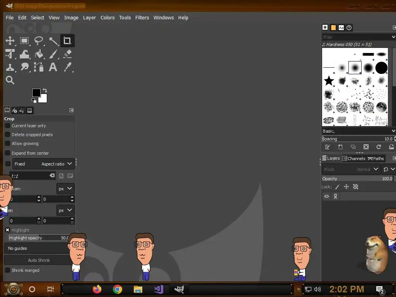
Task: Select the Clone stamp tool
Action: (10, 67)
